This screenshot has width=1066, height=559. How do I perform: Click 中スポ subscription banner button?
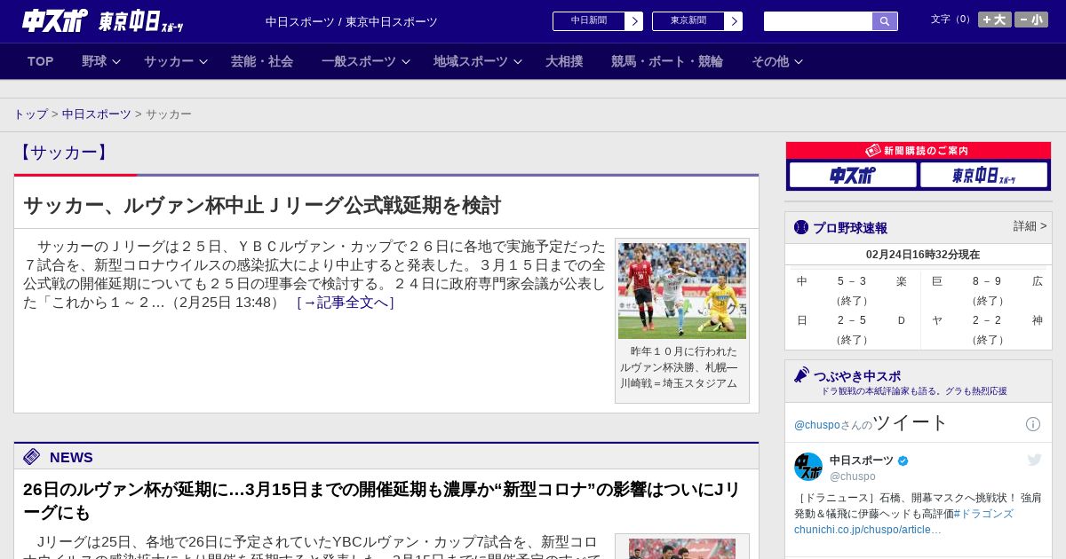coord(853,176)
